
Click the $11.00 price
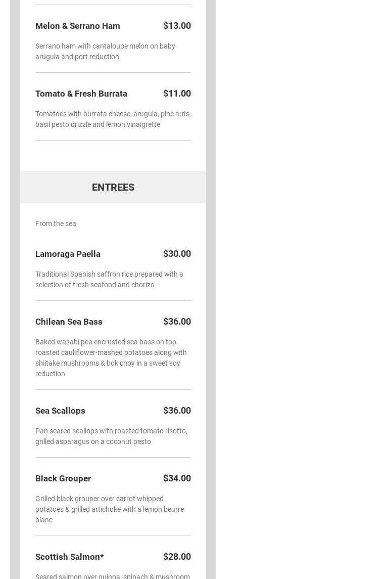coord(177,94)
